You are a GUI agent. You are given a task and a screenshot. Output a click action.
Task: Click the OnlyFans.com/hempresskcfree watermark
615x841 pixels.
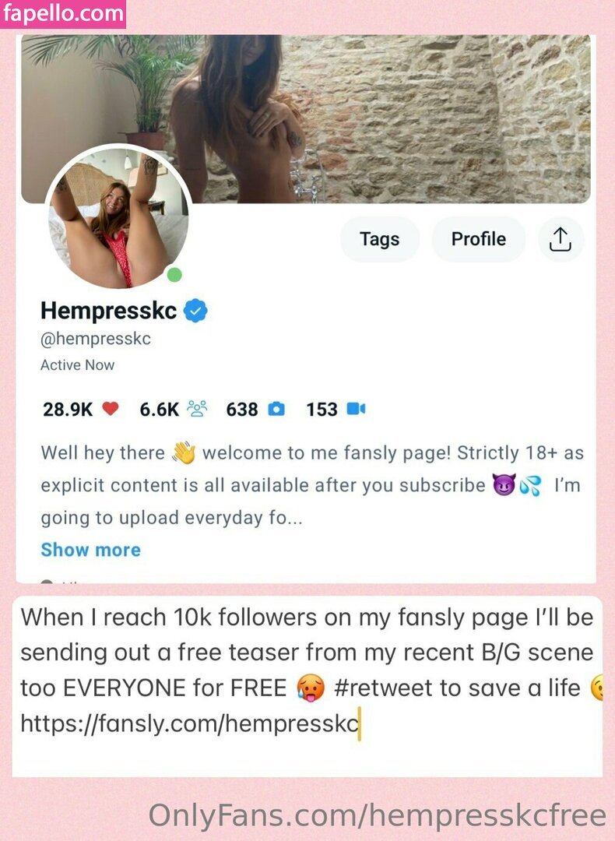[377, 815]
